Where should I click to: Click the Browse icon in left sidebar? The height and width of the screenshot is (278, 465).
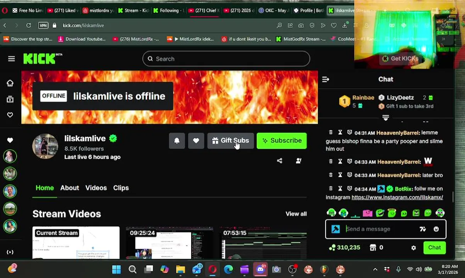10,99
